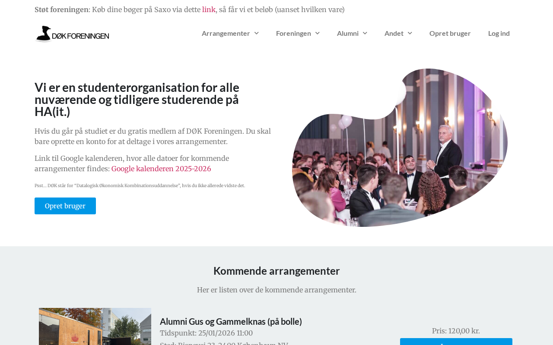The height and width of the screenshot is (345, 553).
Task: Open the Foreningen menu item
Action: click(293, 33)
